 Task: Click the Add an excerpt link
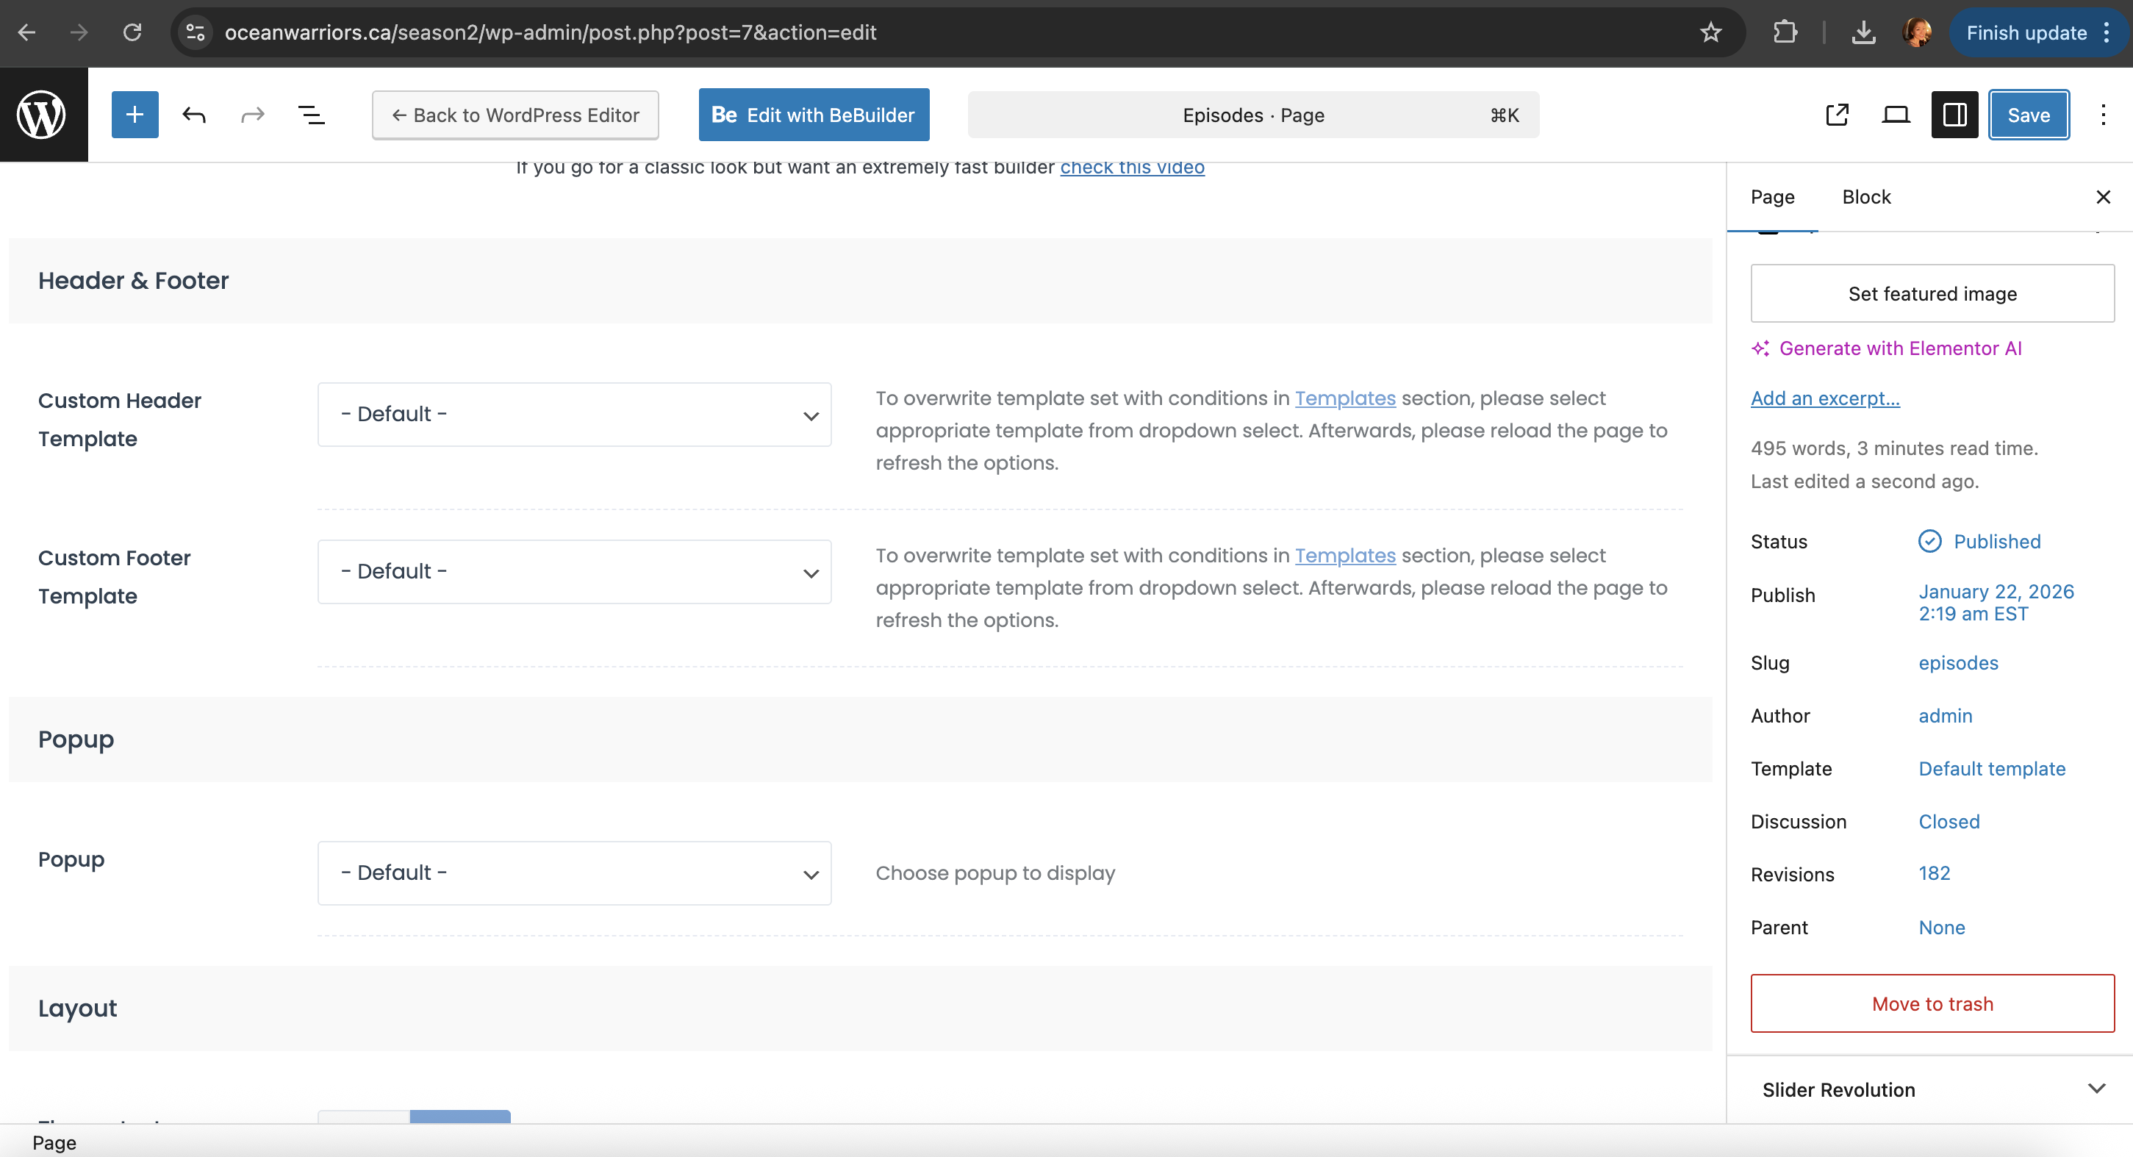(x=1824, y=398)
